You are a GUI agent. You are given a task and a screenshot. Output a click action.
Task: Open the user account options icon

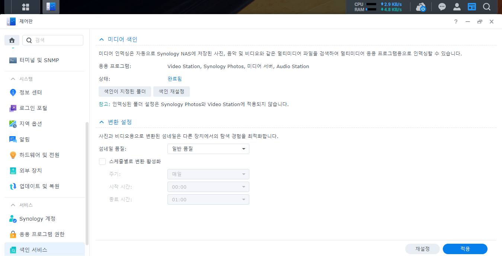click(457, 7)
